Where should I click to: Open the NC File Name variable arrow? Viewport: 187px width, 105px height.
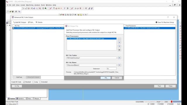tap(119, 65)
